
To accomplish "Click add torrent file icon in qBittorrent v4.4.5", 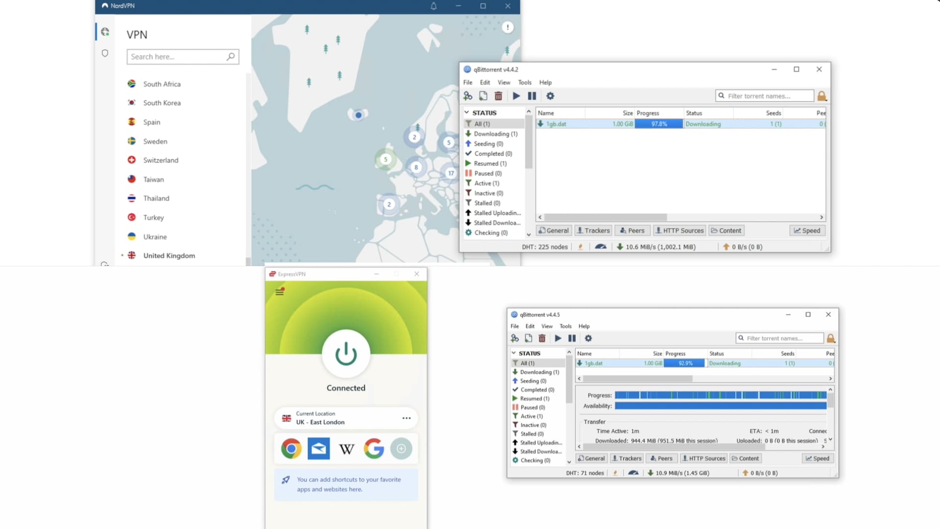I will pos(528,338).
